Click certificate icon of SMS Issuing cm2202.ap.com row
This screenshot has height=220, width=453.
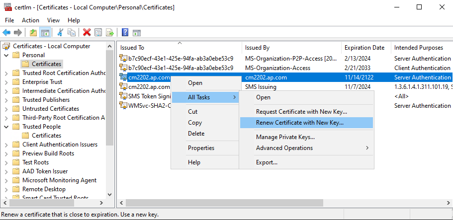pos(123,86)
